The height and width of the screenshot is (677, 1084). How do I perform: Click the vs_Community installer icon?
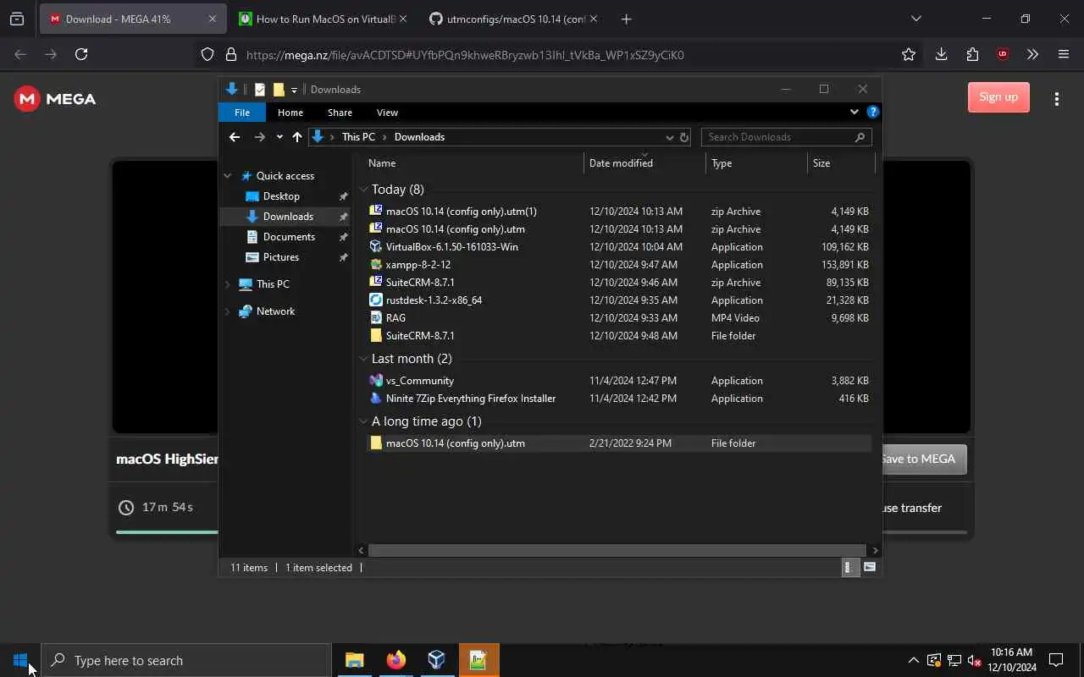coord(376,381)
